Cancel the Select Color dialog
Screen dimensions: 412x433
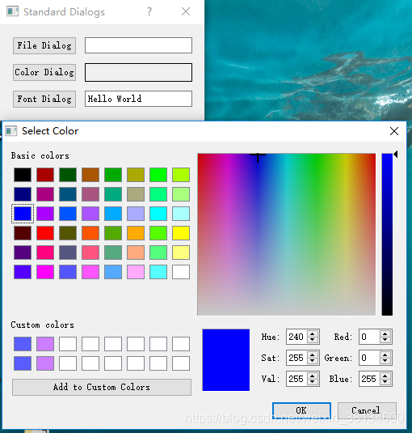(x=367, y=410)
